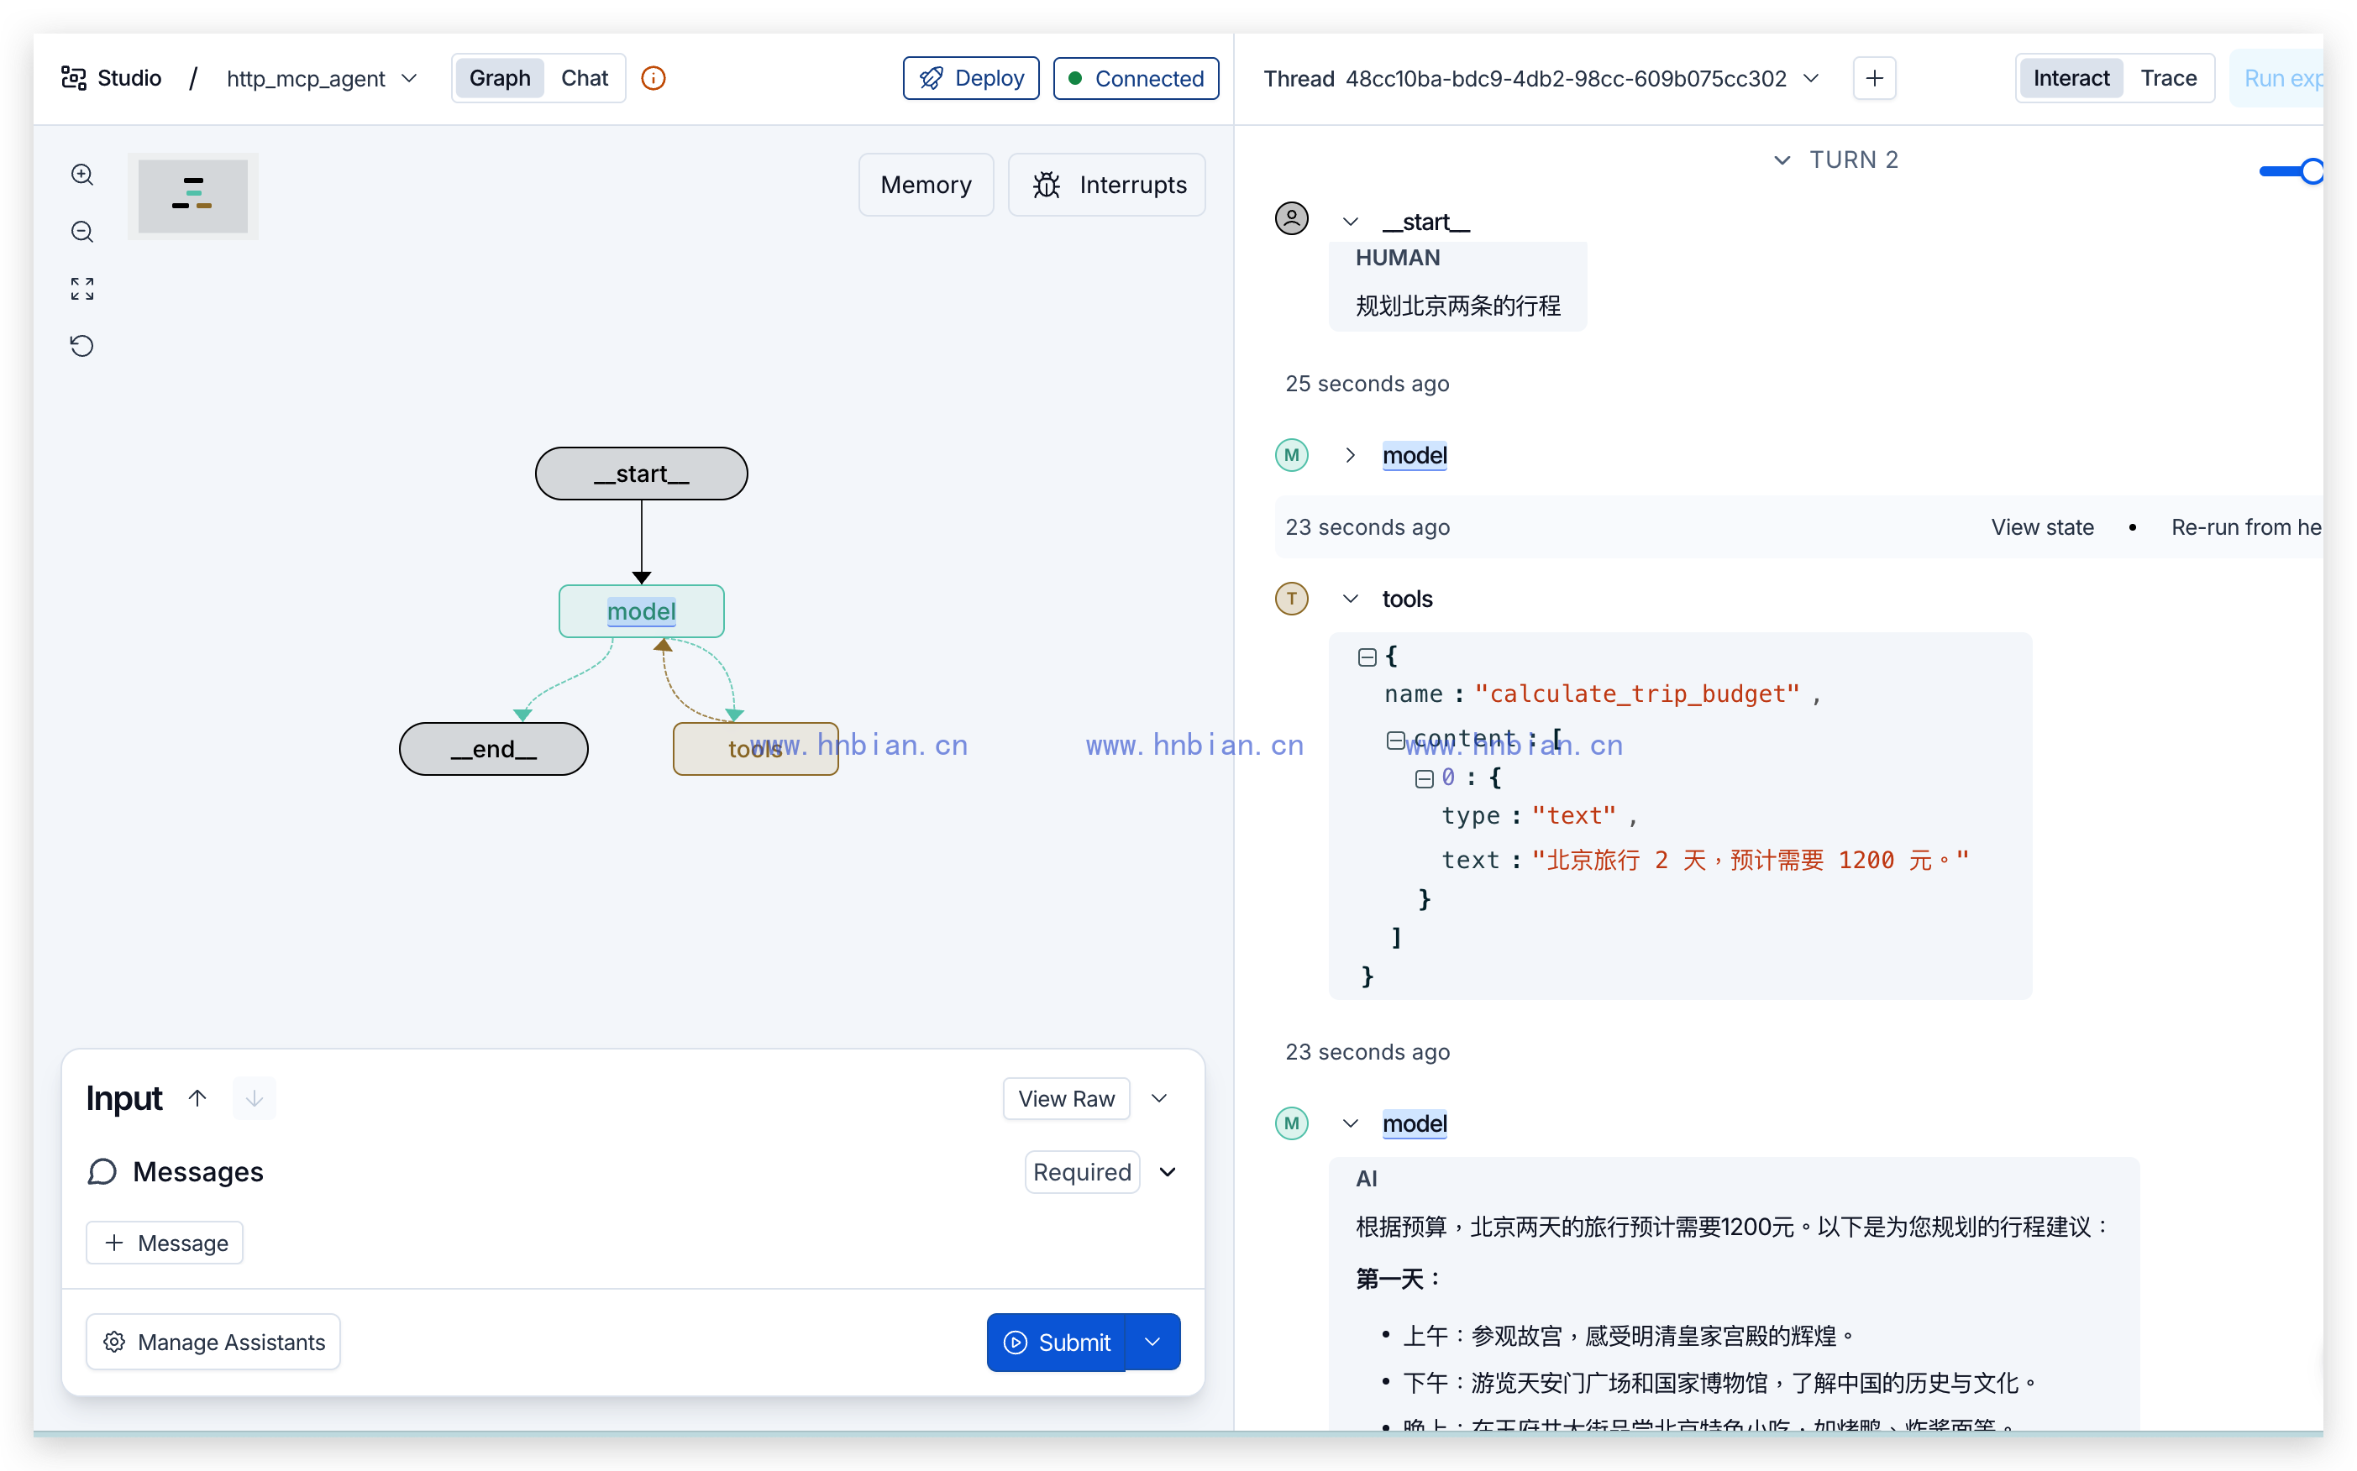Screen dimensions: 2357x1471
Task: Click the Deploy button
Action: point(971,78)
